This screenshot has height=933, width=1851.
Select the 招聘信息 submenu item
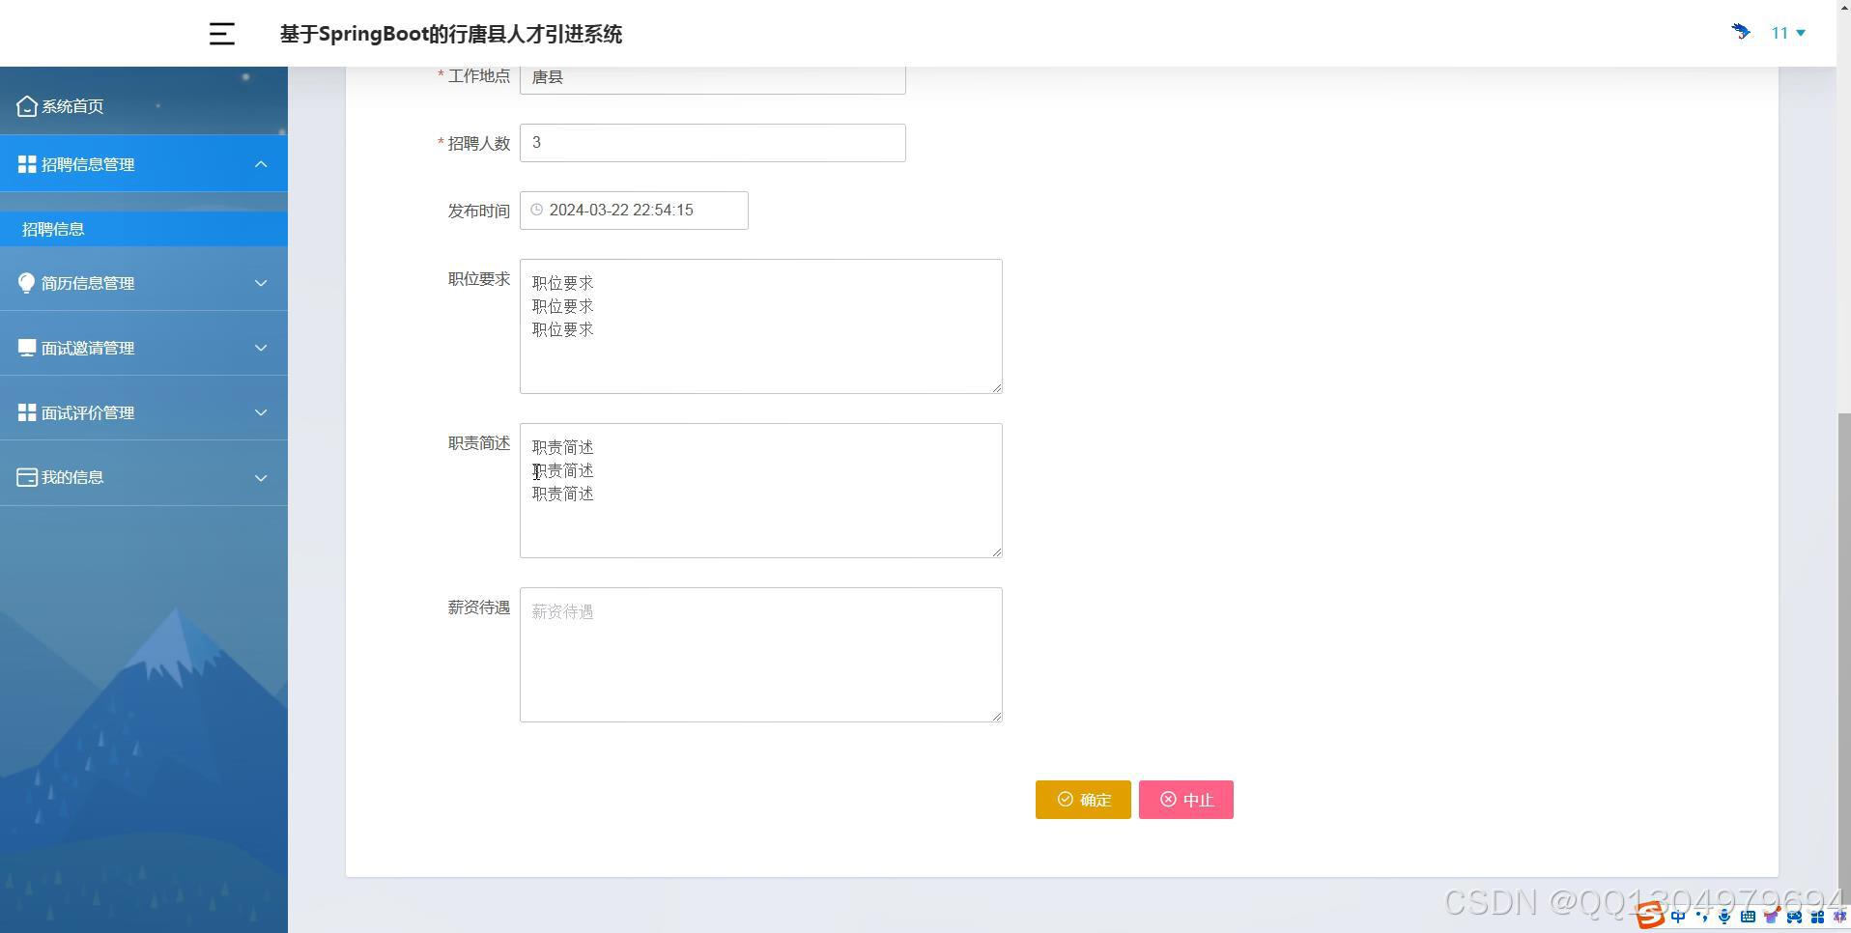pos(144,229)
